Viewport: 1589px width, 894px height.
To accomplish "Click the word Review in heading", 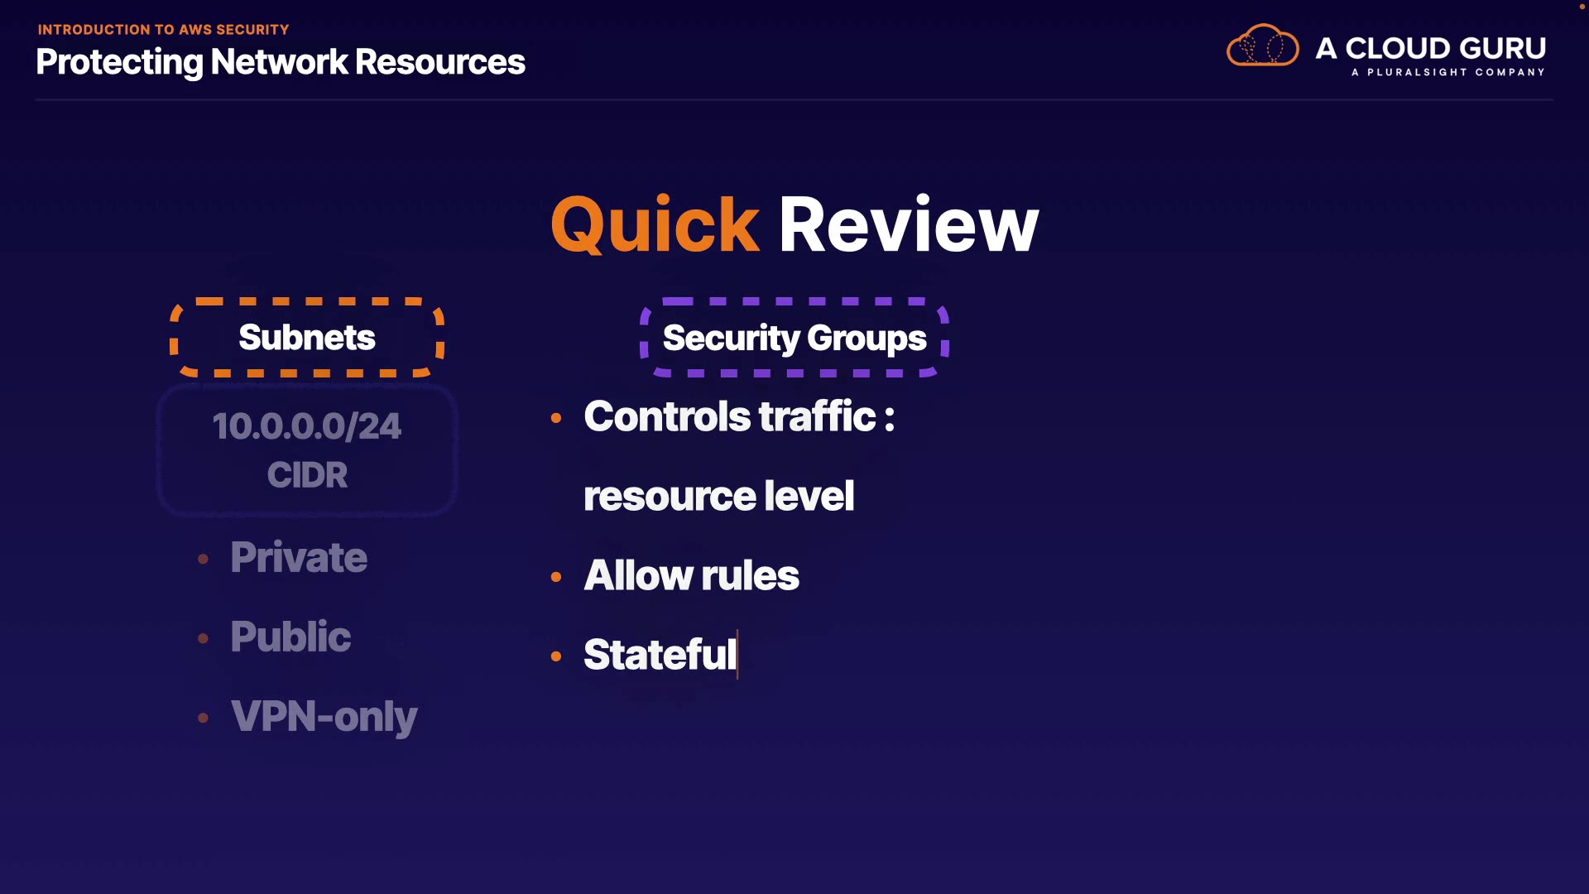I will [908, 225].
